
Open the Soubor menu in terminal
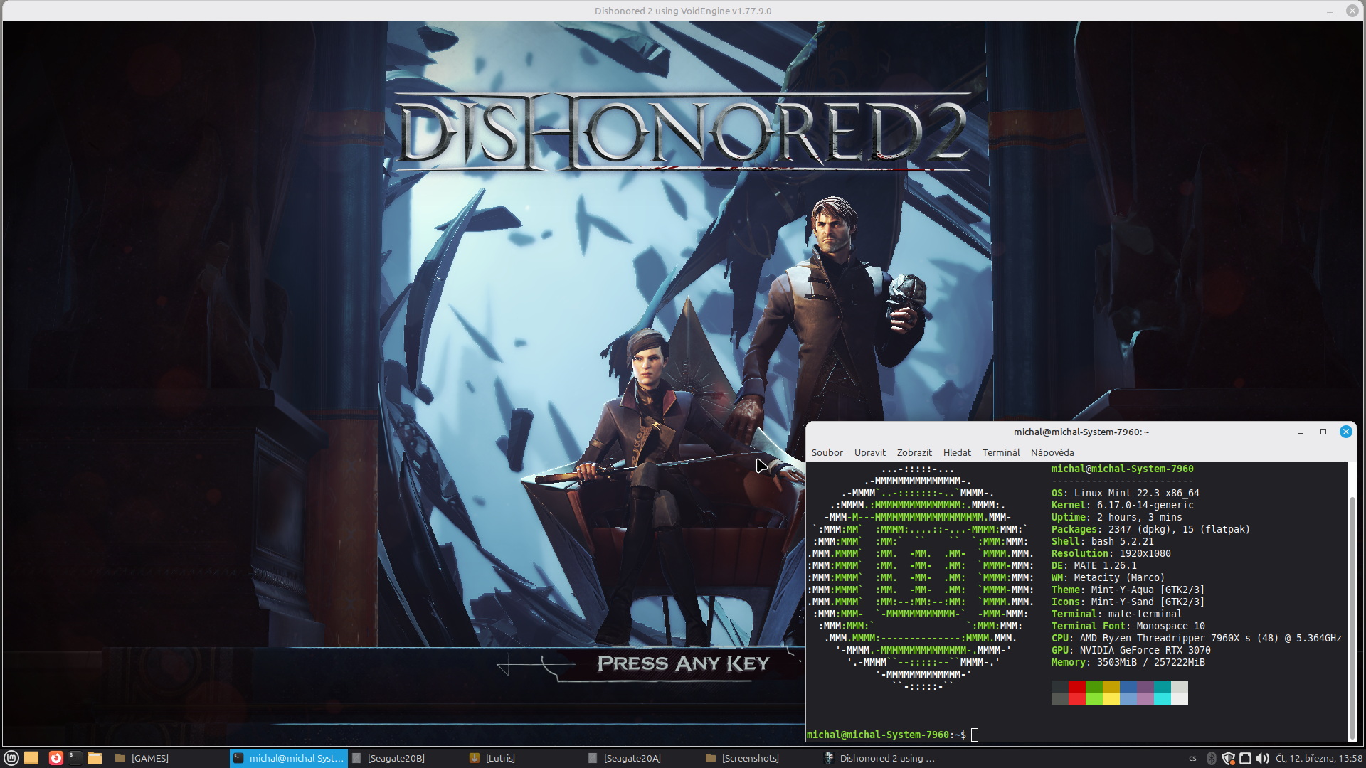(827, 452)
